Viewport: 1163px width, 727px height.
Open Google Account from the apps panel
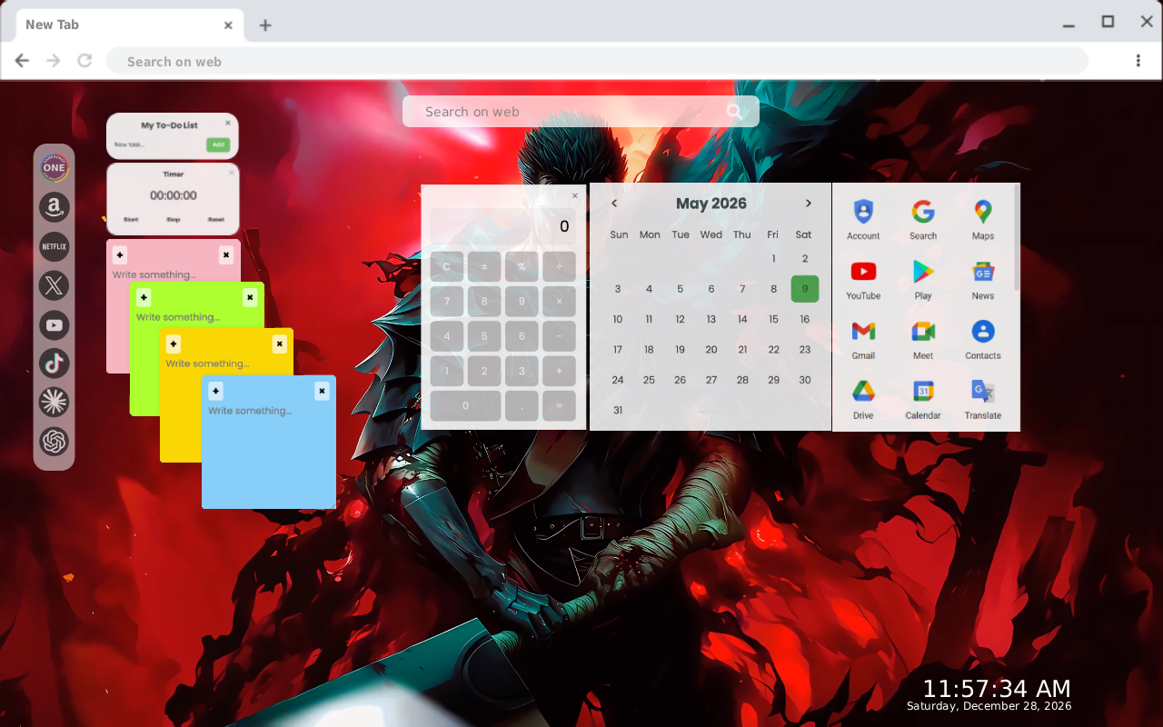(x=863, y=220)
